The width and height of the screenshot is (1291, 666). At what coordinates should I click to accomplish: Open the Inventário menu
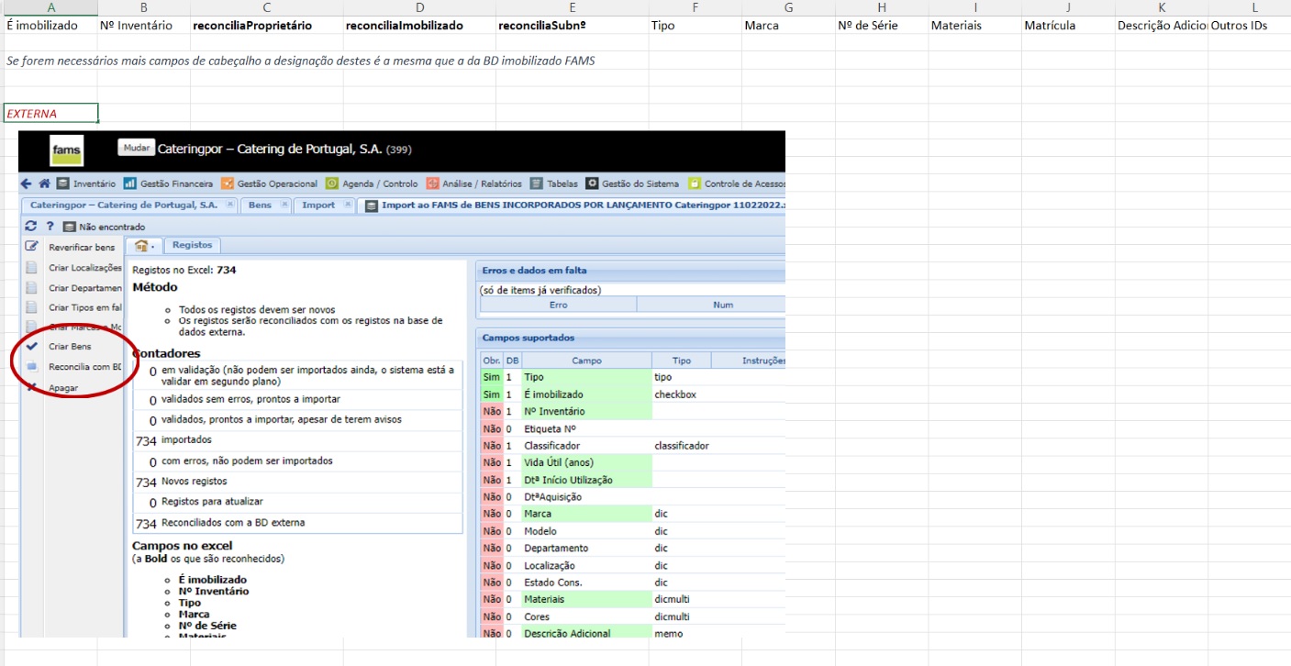[87, 183]
